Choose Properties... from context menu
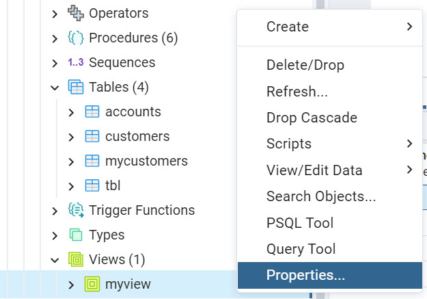 pyautogui.click(x=305, y=275)
